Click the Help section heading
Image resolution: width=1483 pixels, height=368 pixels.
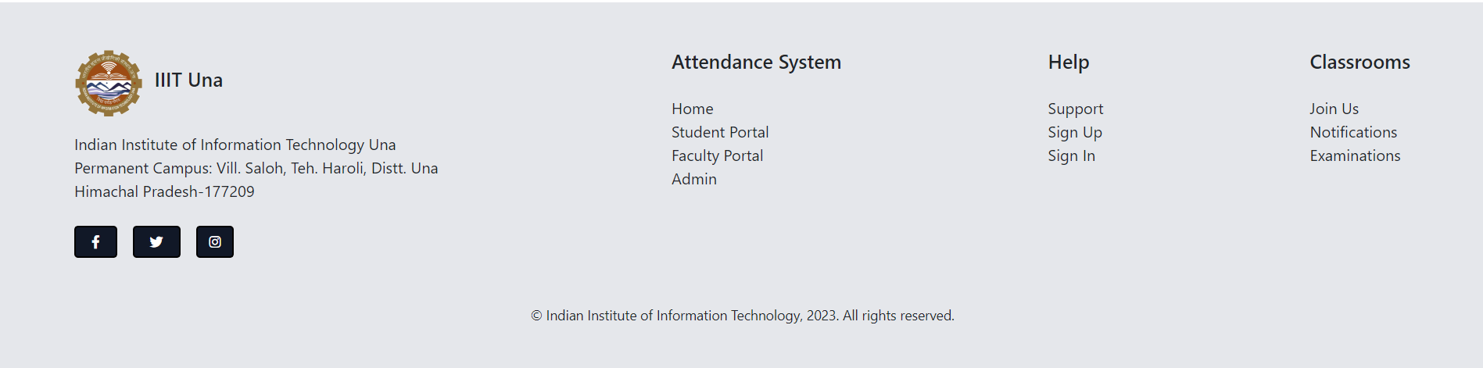1069,62
